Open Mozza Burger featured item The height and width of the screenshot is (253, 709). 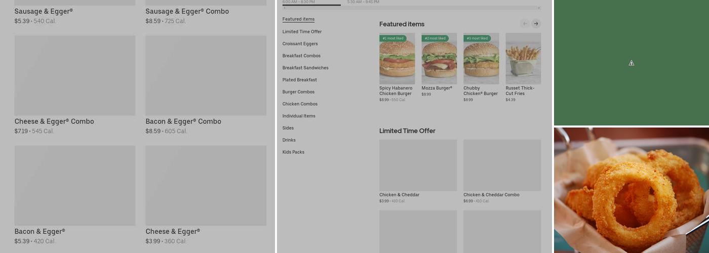pos(439,59)
